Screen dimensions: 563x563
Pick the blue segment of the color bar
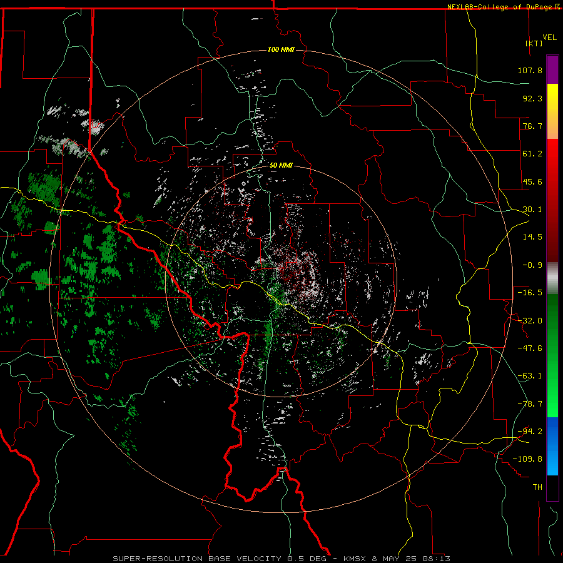pos(552,446)
